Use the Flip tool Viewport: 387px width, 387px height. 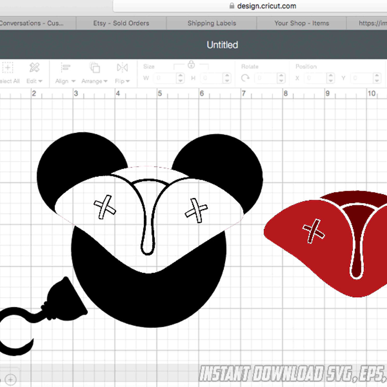122,67
